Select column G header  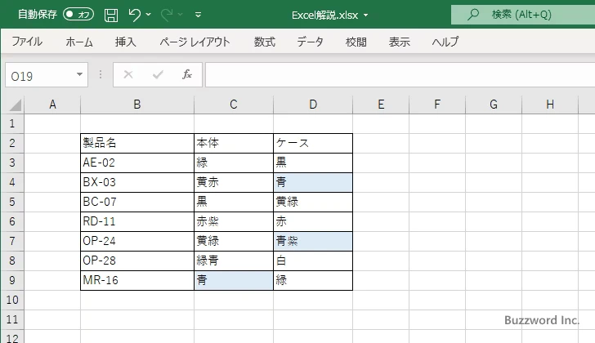point(494,105)
